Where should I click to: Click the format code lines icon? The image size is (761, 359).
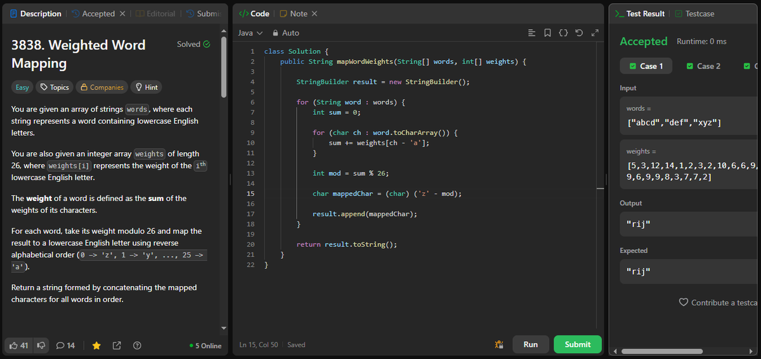tap(531, 32)
